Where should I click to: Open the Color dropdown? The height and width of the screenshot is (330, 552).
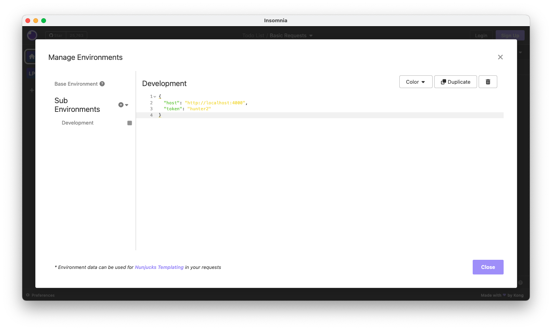tap(416, 82)
